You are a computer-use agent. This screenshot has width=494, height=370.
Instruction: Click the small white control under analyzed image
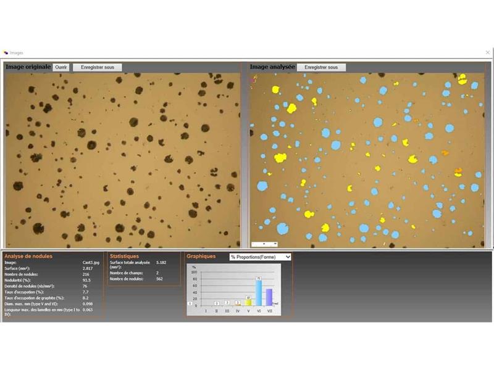(264, 244)
